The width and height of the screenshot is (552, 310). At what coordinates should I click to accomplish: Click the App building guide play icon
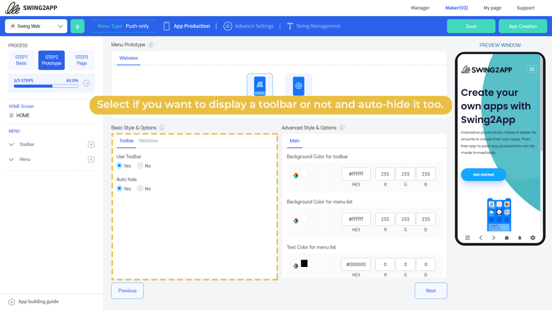(12, 302)
